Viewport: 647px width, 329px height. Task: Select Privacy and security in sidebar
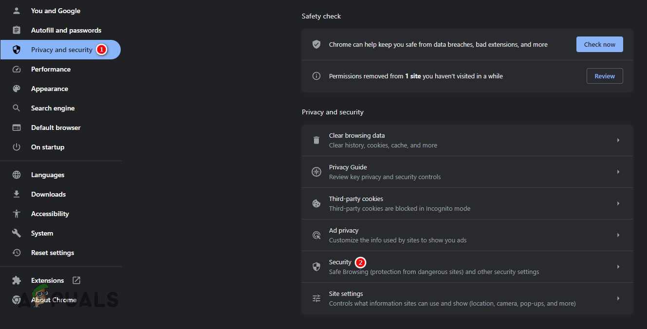pos(61,50)
